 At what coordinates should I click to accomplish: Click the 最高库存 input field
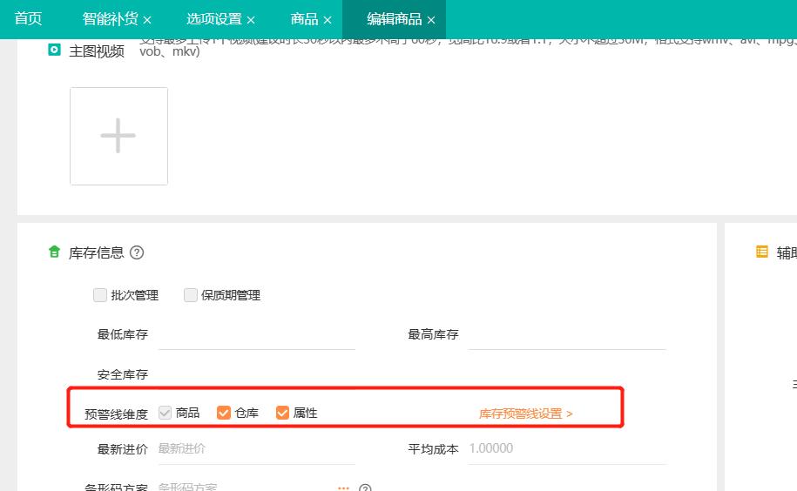point(566,335)
